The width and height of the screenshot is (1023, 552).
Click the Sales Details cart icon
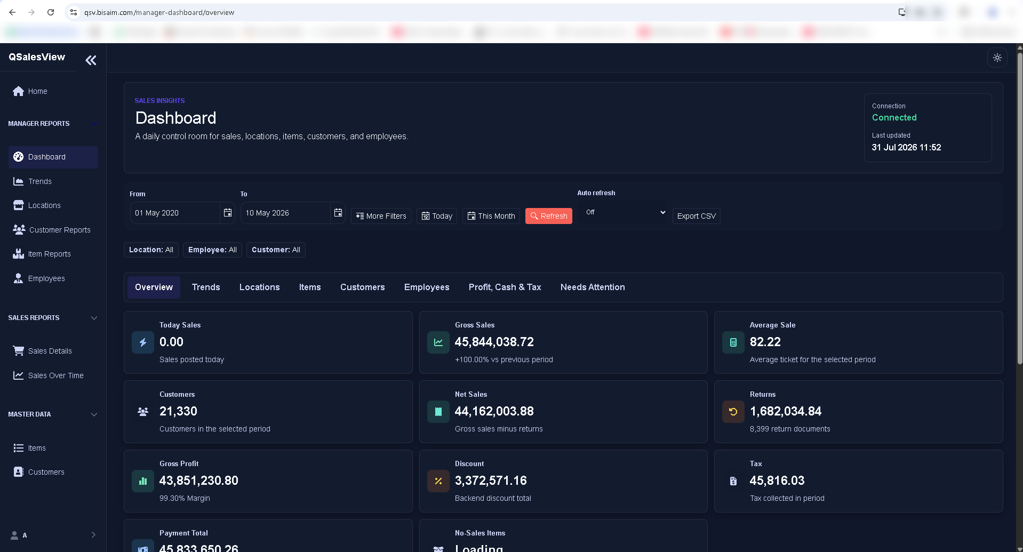19,351
